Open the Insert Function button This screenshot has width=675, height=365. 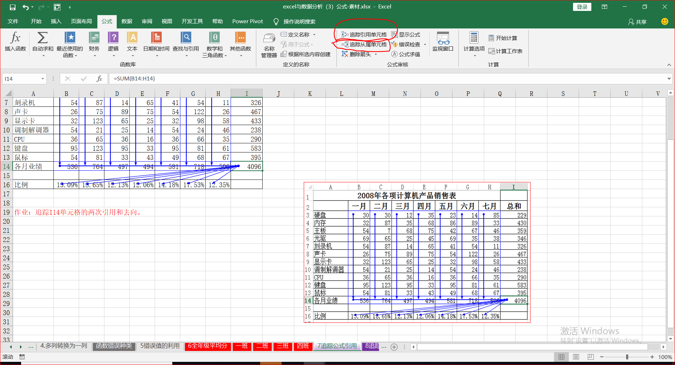tap(15, 43)
